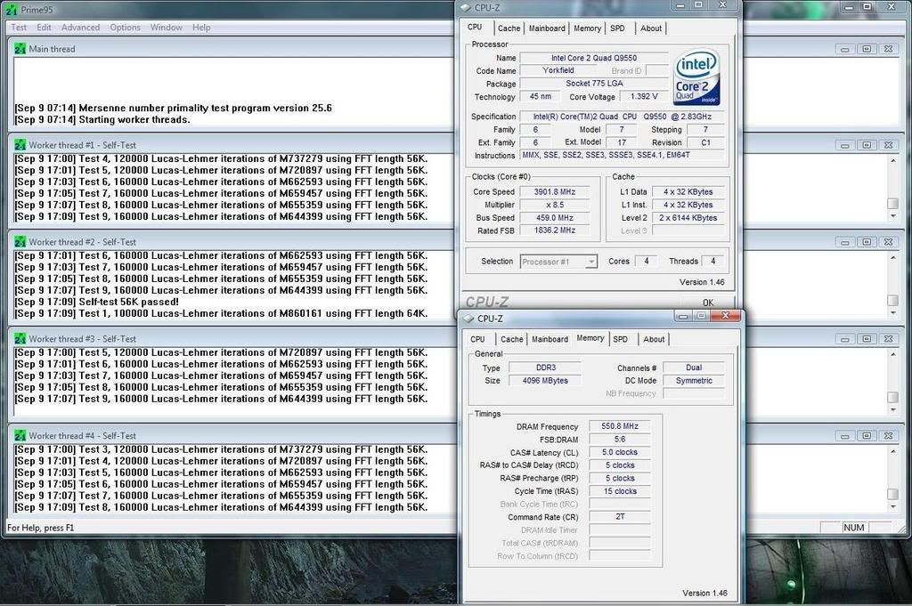Click the NUM indicator in status bar
912x606 pixels.
pos(854,528)
